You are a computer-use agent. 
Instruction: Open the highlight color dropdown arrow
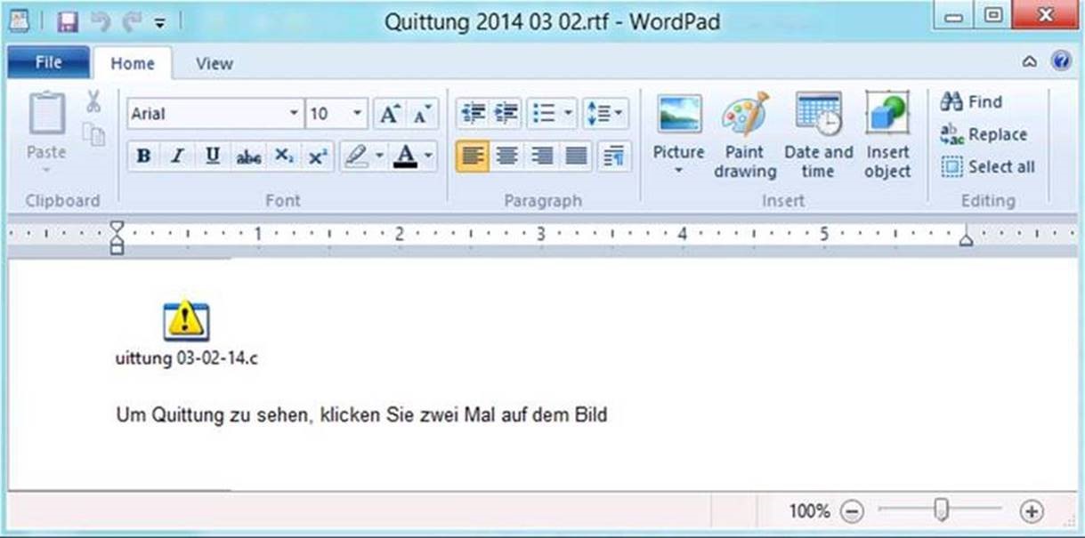pyautogui.click(x=380, y=157)
